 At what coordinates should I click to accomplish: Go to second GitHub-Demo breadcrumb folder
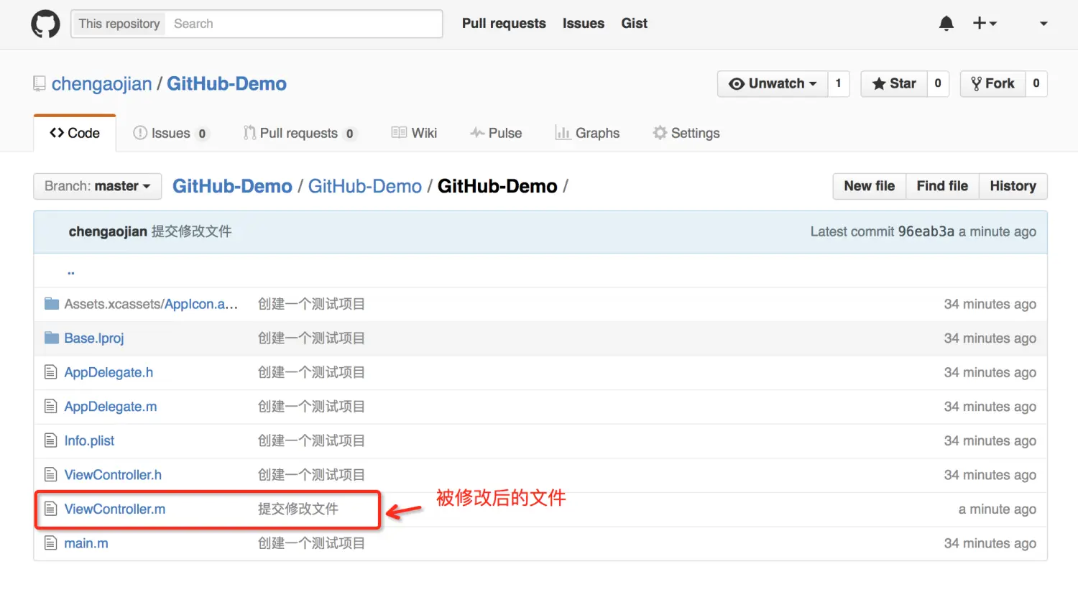coord(365,186)
